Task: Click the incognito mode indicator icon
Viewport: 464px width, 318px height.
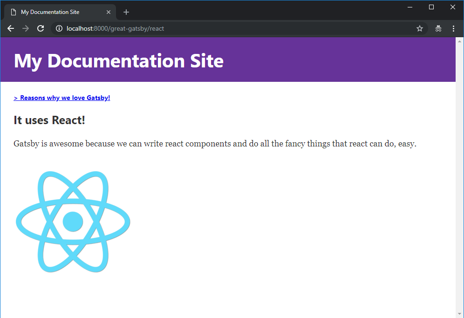Action: (x=438, y=28)
